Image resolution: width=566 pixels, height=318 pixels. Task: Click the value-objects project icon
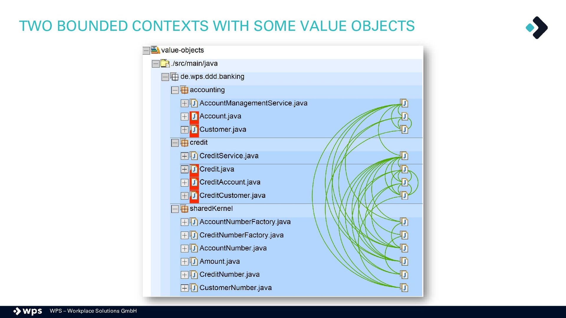pyautogui.click(x=155, y=50)
